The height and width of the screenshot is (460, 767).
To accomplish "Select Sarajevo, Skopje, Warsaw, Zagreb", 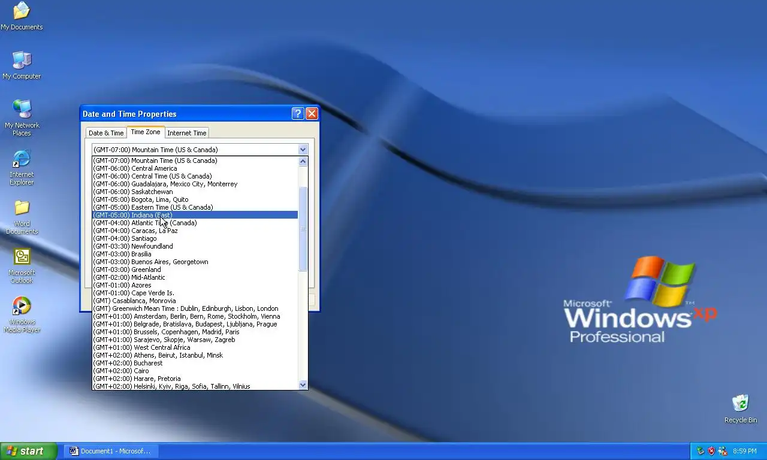I will point(195,340).
